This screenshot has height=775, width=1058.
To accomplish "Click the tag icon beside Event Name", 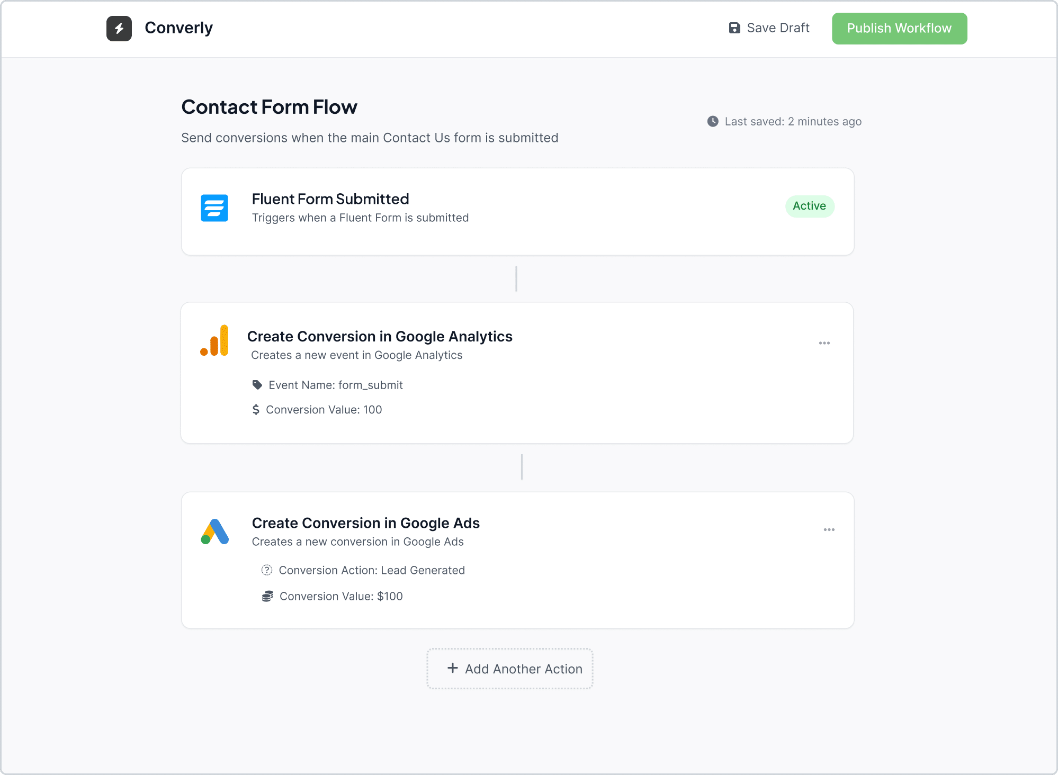I will [x=257, y=385].
